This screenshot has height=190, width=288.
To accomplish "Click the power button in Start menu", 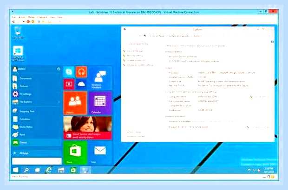I will point(59,69).
